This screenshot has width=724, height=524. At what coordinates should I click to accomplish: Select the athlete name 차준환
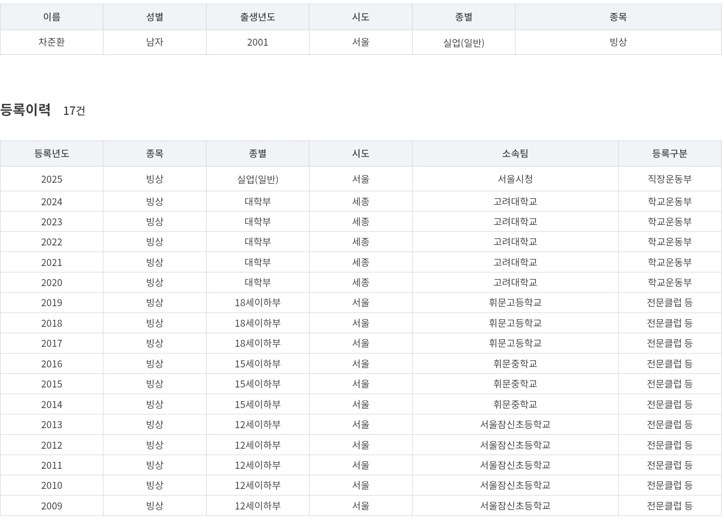click(51, 42)
